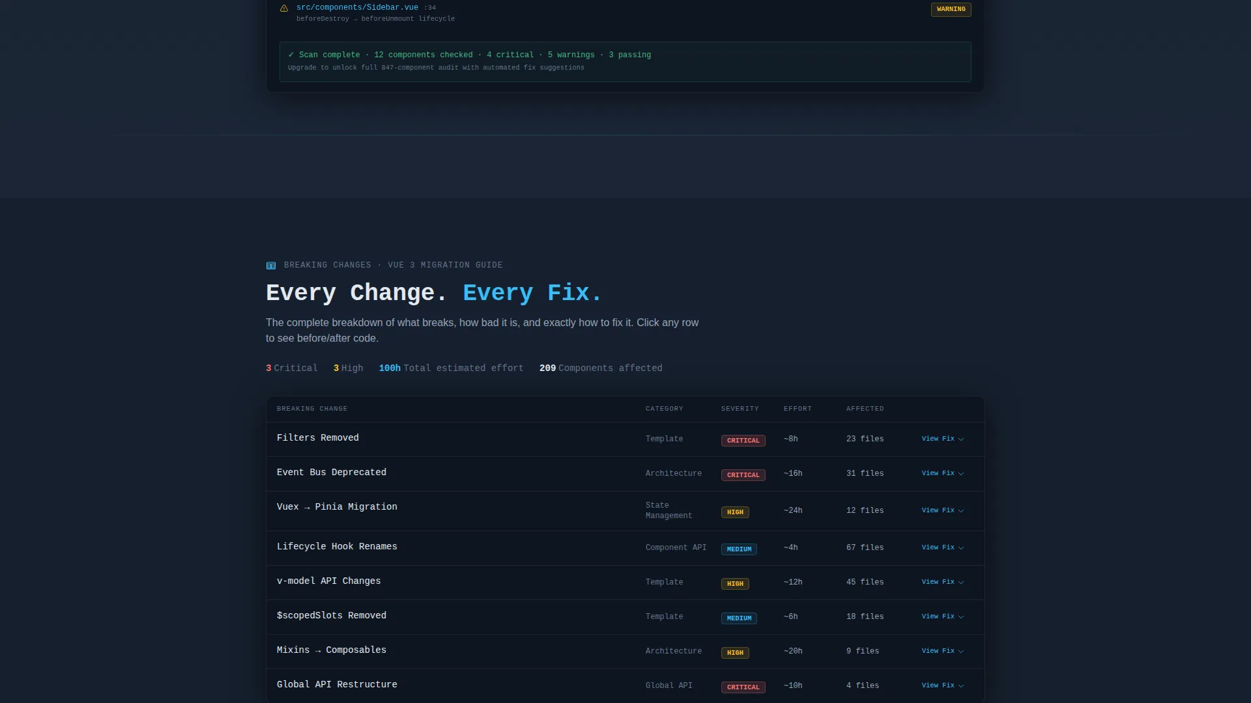Click the 4 files affected value
The width and height of the screenshot is (1251, 703).
[863, 685]
